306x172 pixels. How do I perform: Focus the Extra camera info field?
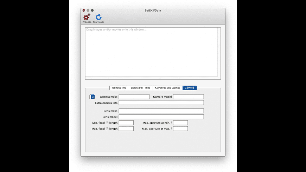pos(161,102)
